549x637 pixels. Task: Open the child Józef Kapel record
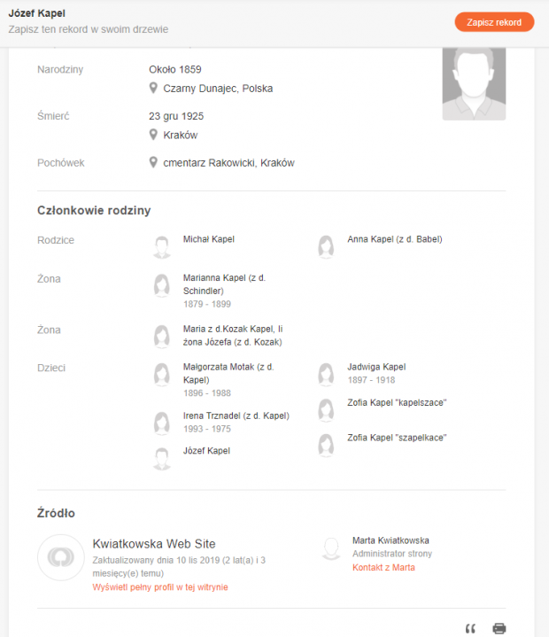[206, 450]
